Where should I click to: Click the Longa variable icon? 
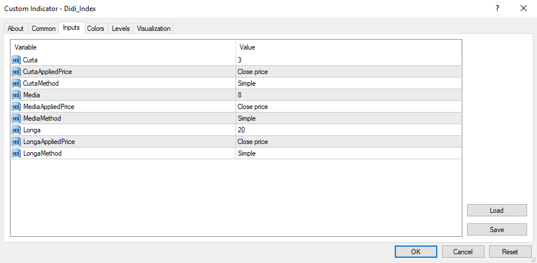pyautogui.click(x=16, y=130)
